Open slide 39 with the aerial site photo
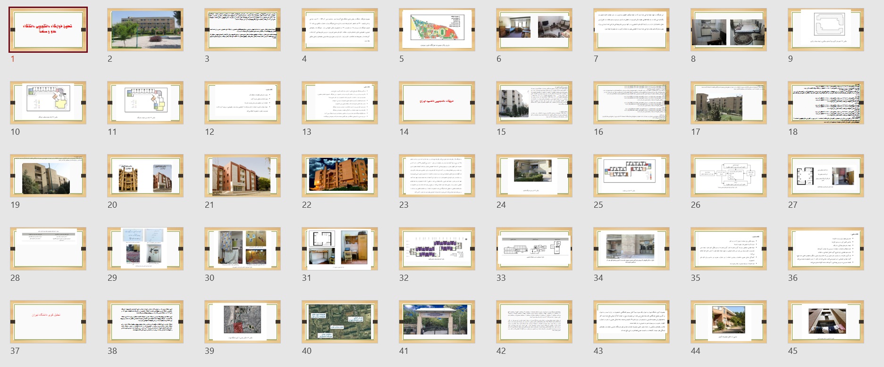This screenshot has width=884, height=367. pos(243,322)
